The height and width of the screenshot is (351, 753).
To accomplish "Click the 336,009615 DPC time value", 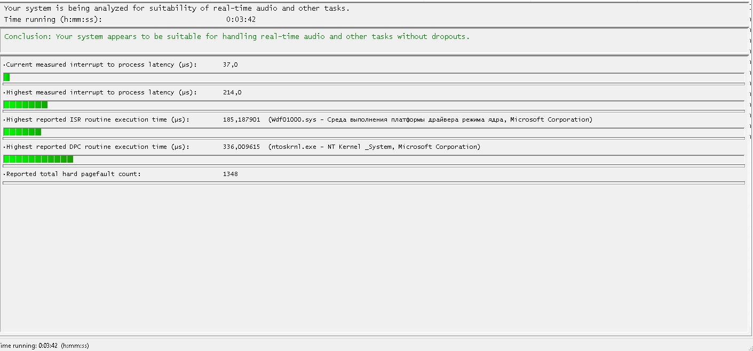I will (242, 147).
